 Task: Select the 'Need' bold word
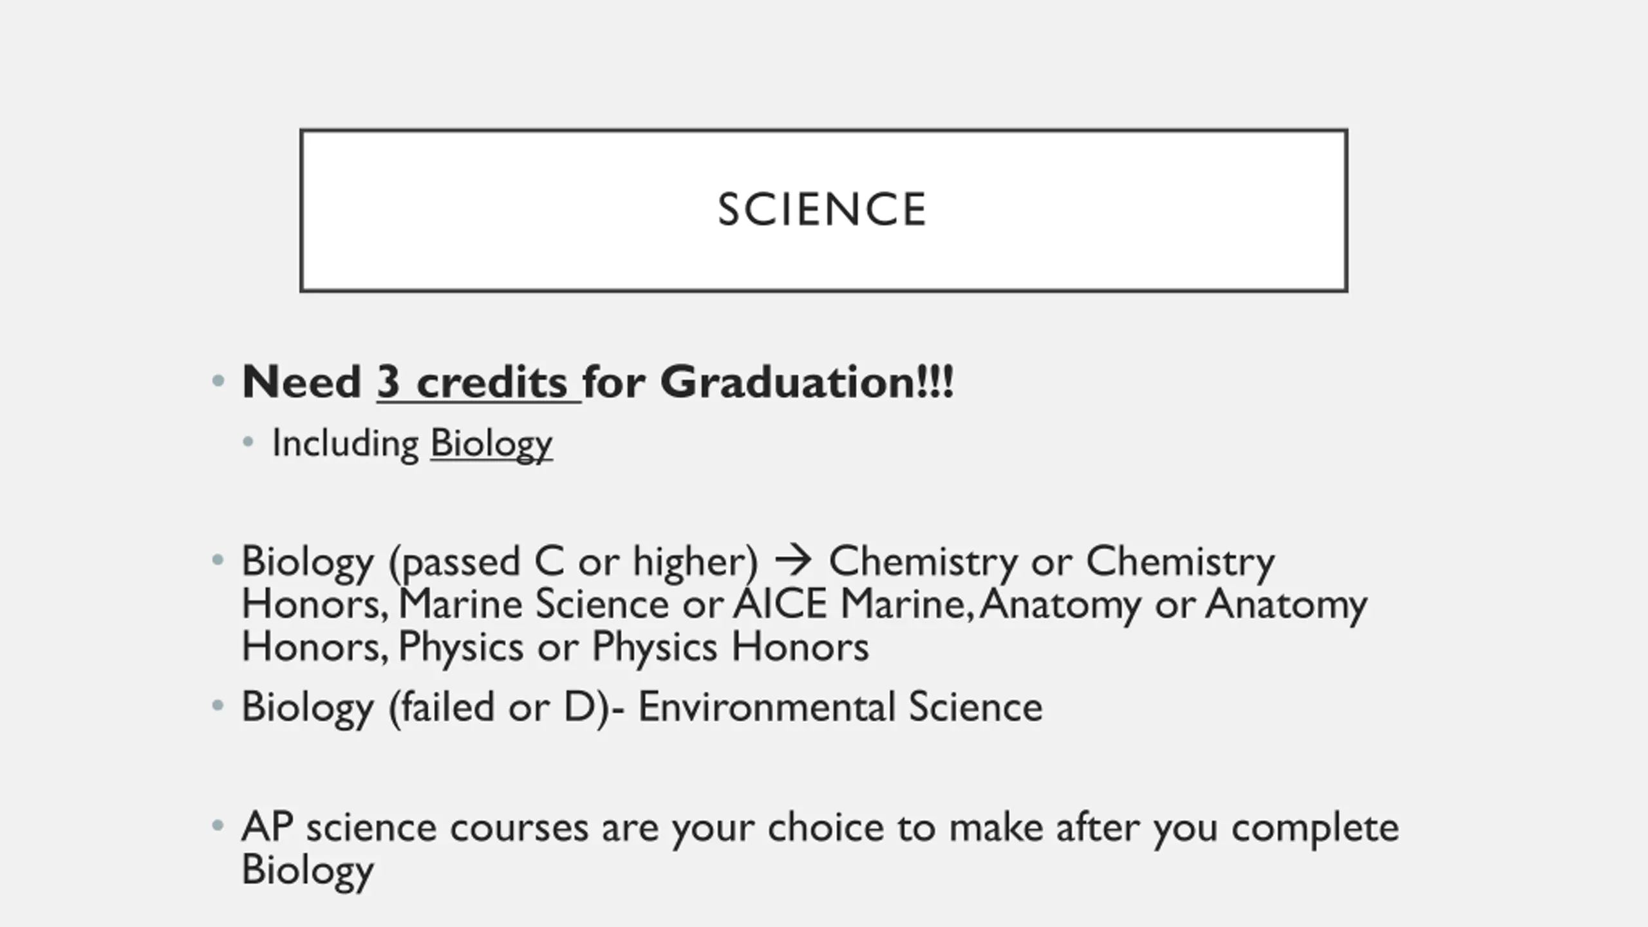point(301,382)
